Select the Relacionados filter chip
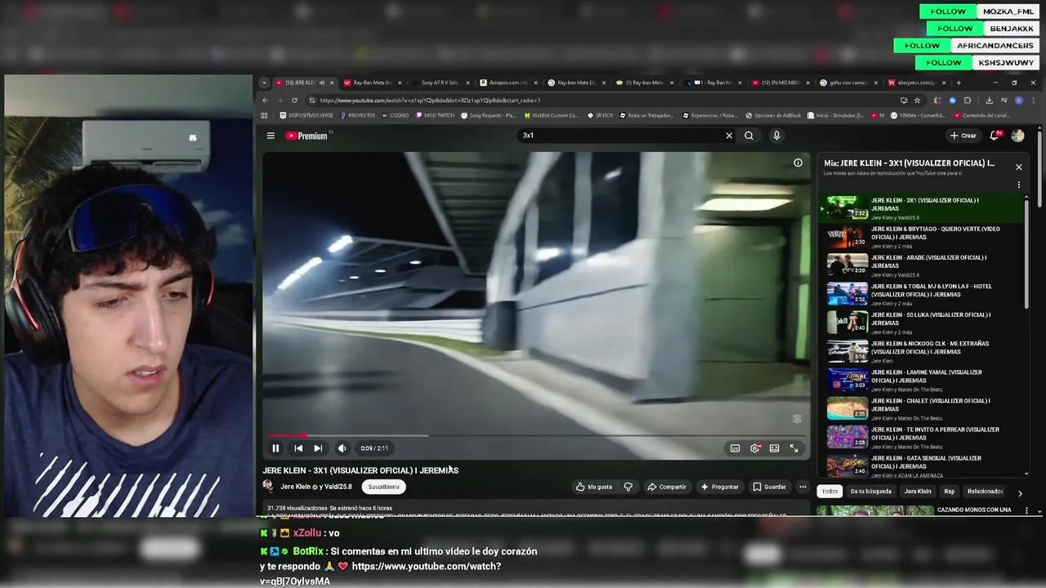 coord(985,492)
